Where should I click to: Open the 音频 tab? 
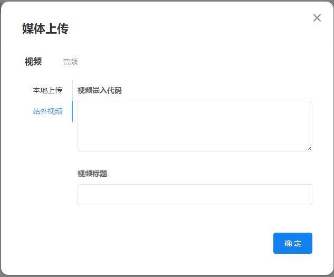(x=70, y=62)
